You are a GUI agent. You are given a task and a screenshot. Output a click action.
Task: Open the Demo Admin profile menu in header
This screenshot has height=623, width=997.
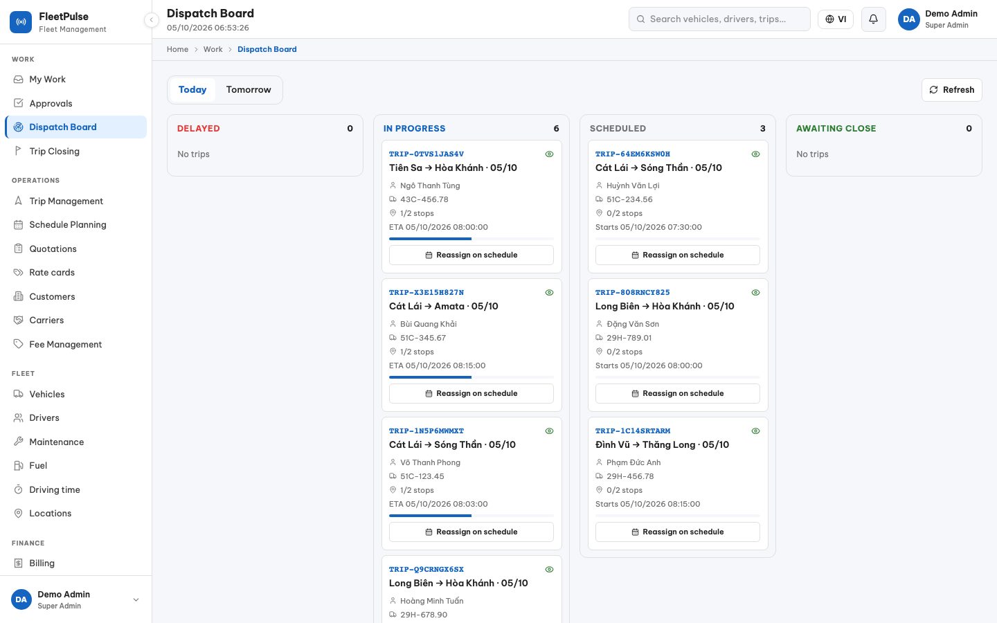[938, 19]
